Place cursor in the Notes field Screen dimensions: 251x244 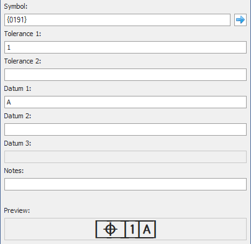125,184
